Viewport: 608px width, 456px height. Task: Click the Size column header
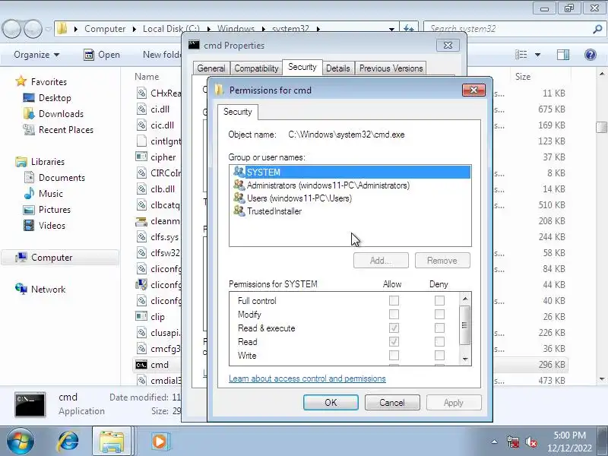tap(523, 77)
